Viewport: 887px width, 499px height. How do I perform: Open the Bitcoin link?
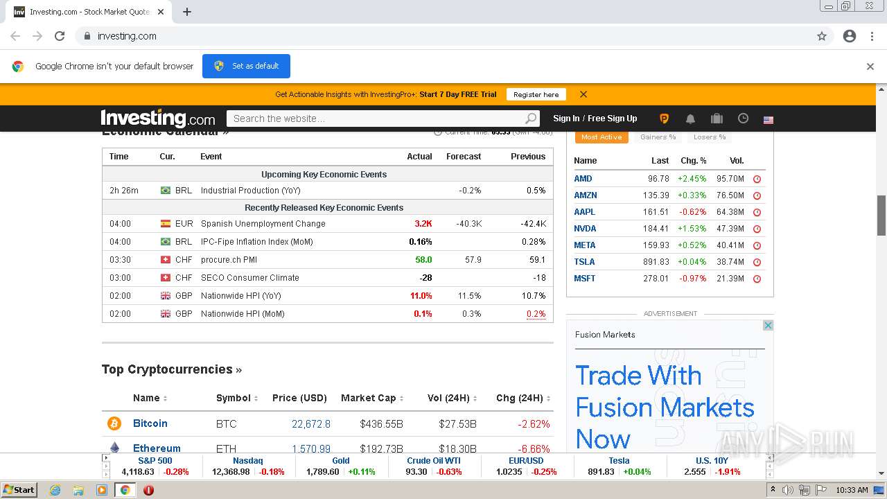pyautogui.click(x=150, y=423)
